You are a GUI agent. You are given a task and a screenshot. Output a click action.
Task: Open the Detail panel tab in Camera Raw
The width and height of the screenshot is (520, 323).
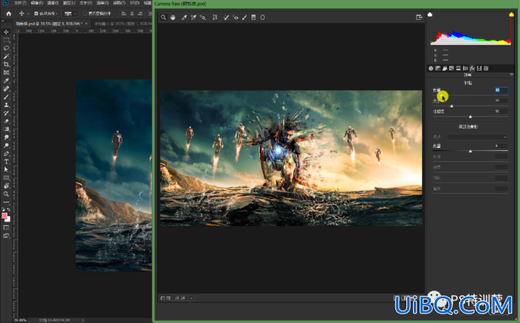tap(445, 68)
